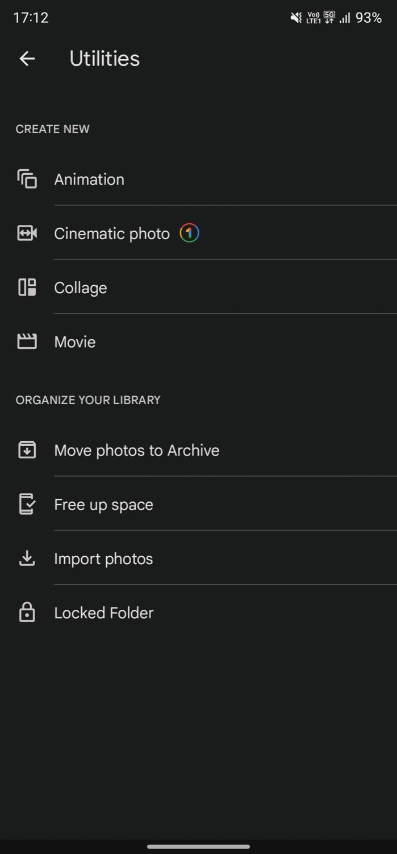
Task: Select the Animation icon
Action: (27, 179)
